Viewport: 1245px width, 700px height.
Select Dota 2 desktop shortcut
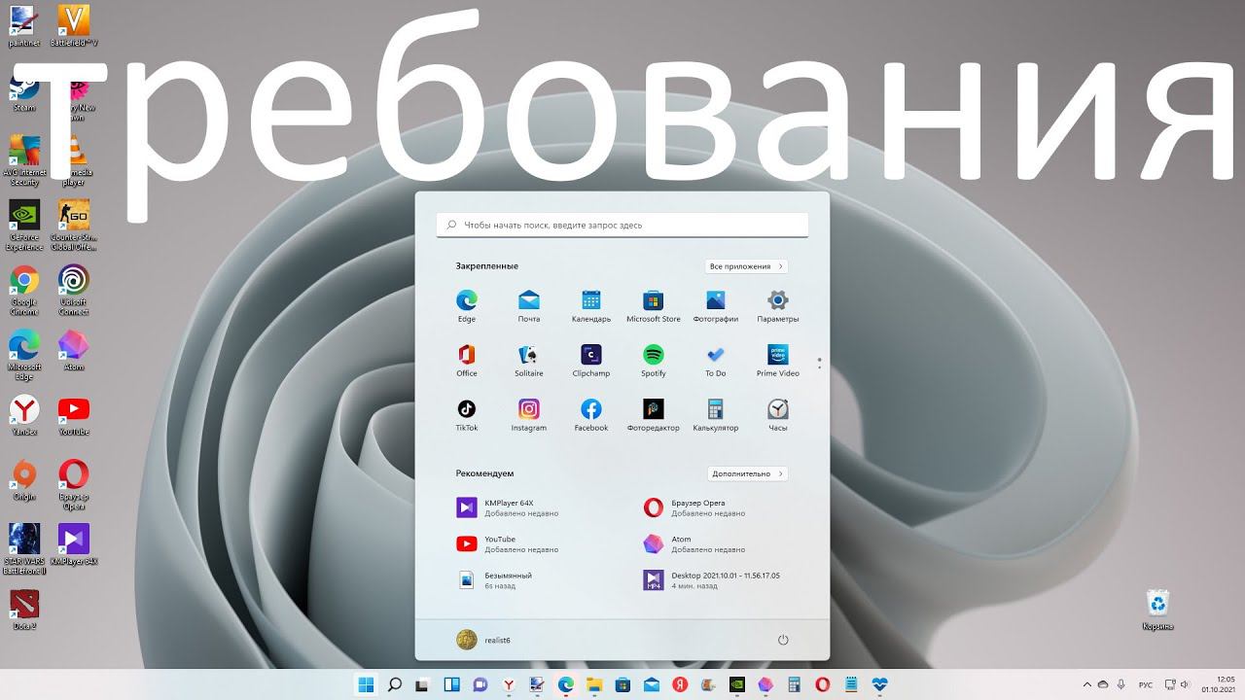[x=24, y=610]
